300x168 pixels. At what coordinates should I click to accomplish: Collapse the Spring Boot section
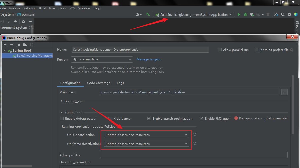61,112
